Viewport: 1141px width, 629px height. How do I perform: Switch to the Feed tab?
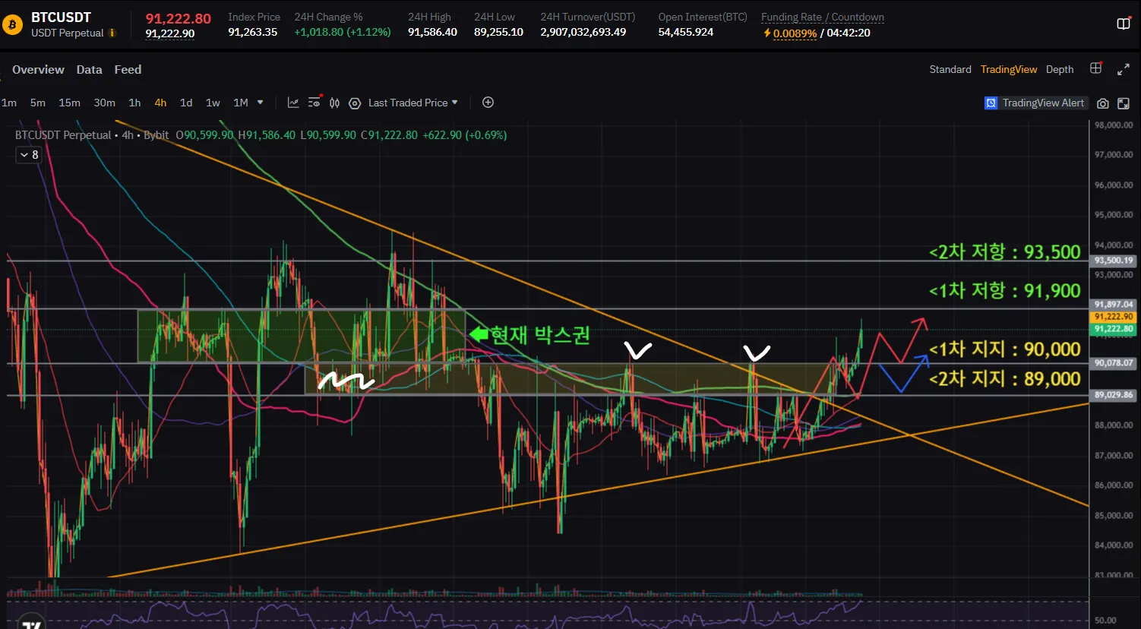[x=128, y=69]
